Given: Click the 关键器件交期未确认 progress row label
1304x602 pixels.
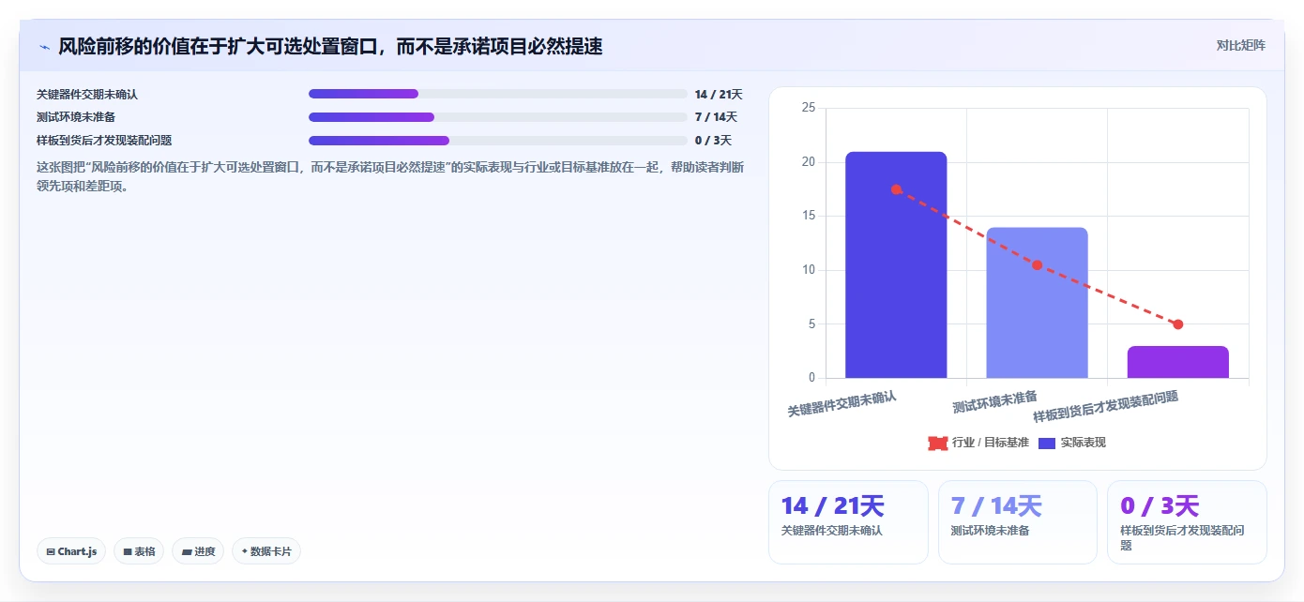Looking at the screenshot, I should coord(87,95).
